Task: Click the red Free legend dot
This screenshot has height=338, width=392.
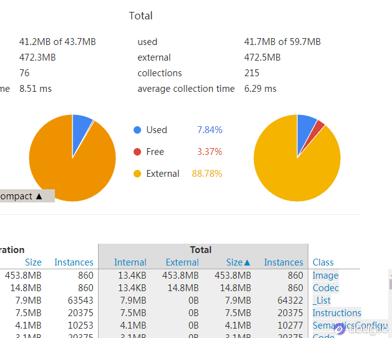Action: [x=137, y=152]
